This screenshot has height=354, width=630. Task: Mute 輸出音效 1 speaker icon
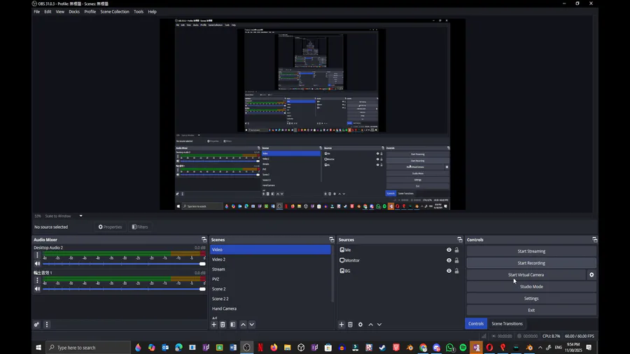point(37,289)
